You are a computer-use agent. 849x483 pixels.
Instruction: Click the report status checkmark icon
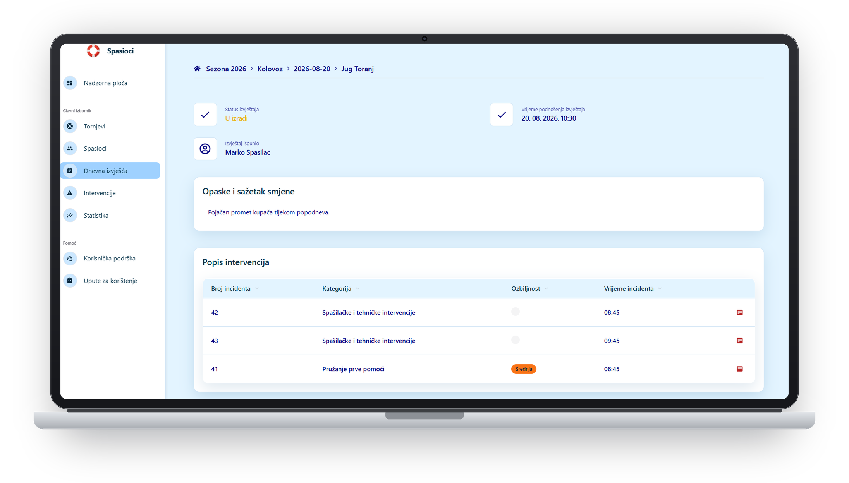(205, 115)
